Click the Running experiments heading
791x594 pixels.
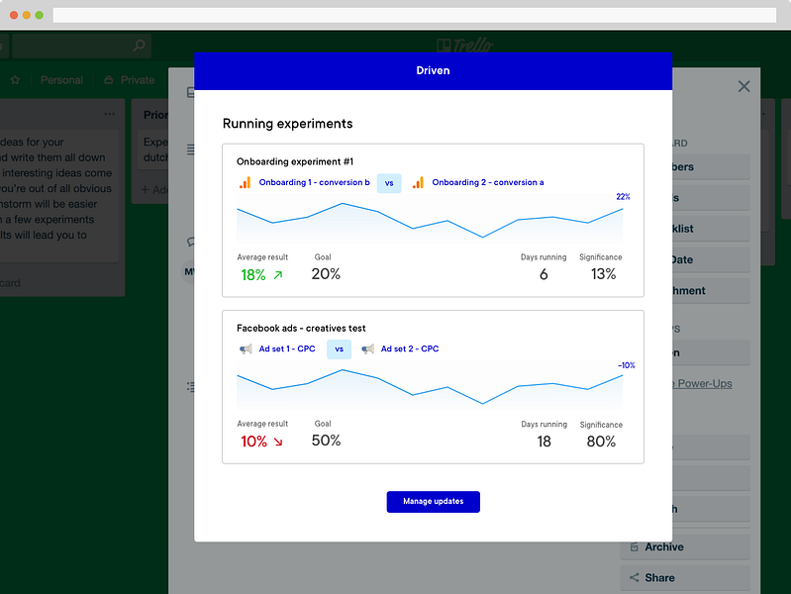(x=287, y=124)
